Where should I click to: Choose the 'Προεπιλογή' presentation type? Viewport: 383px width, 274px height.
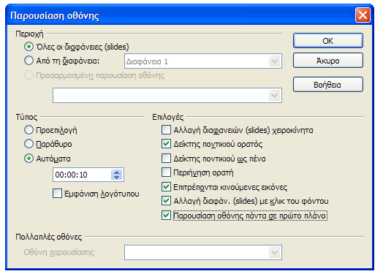(29, 130)
